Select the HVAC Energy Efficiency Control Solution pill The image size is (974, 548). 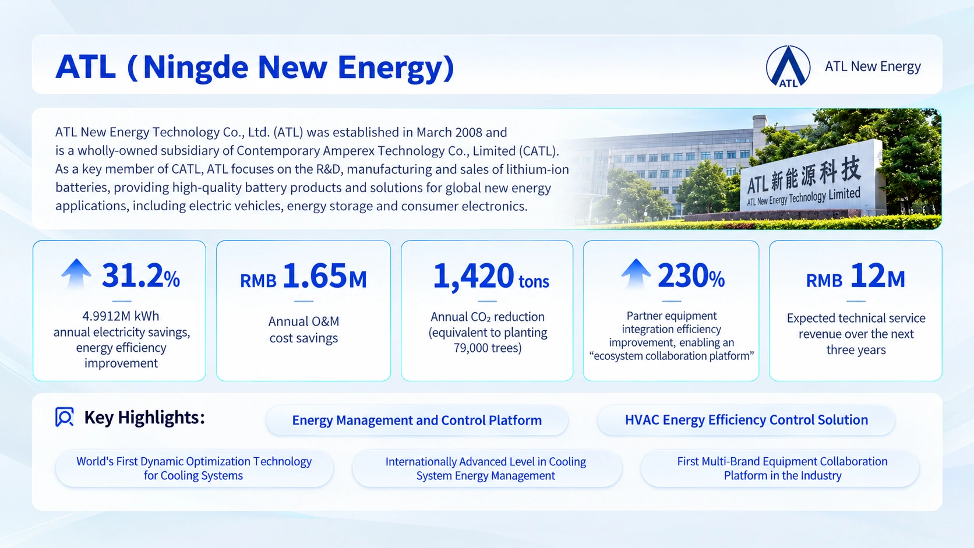tap(746, 420)
